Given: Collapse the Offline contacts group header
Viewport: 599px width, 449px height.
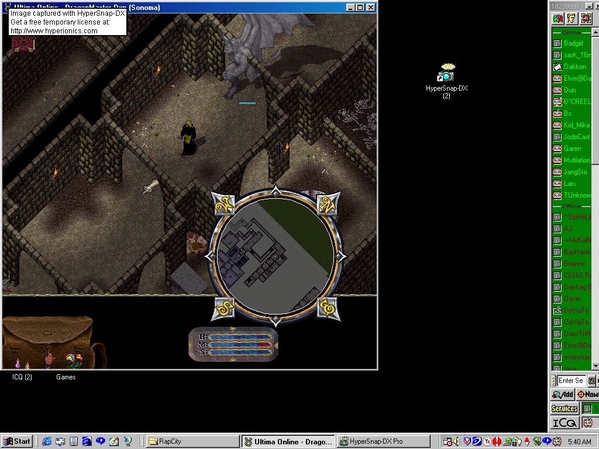Looking at the screenshot, I should (572, 206).
